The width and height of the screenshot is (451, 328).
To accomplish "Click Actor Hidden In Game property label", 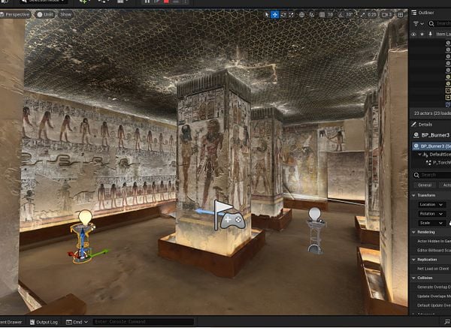I will click(434, 241).
